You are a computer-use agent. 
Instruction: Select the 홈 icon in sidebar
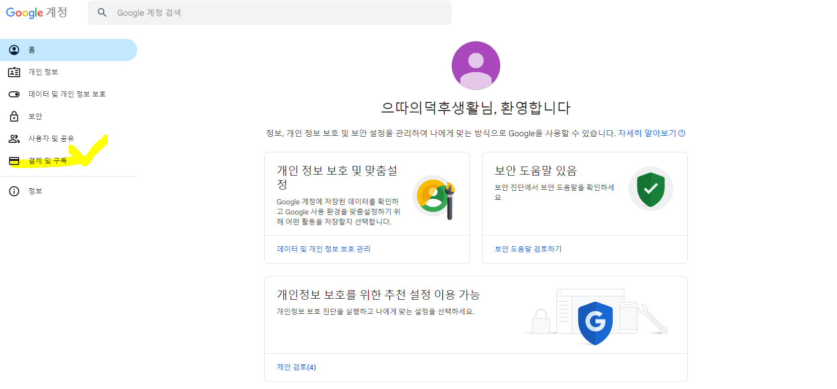[14, 50]
